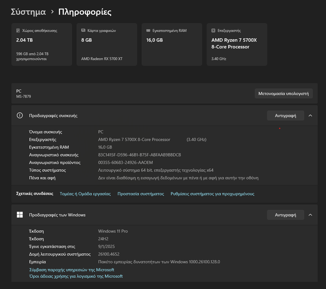Open the 16,0 GB installed RAM card
The width and height of the screenshot is (326, 289).
coord(172,44)
